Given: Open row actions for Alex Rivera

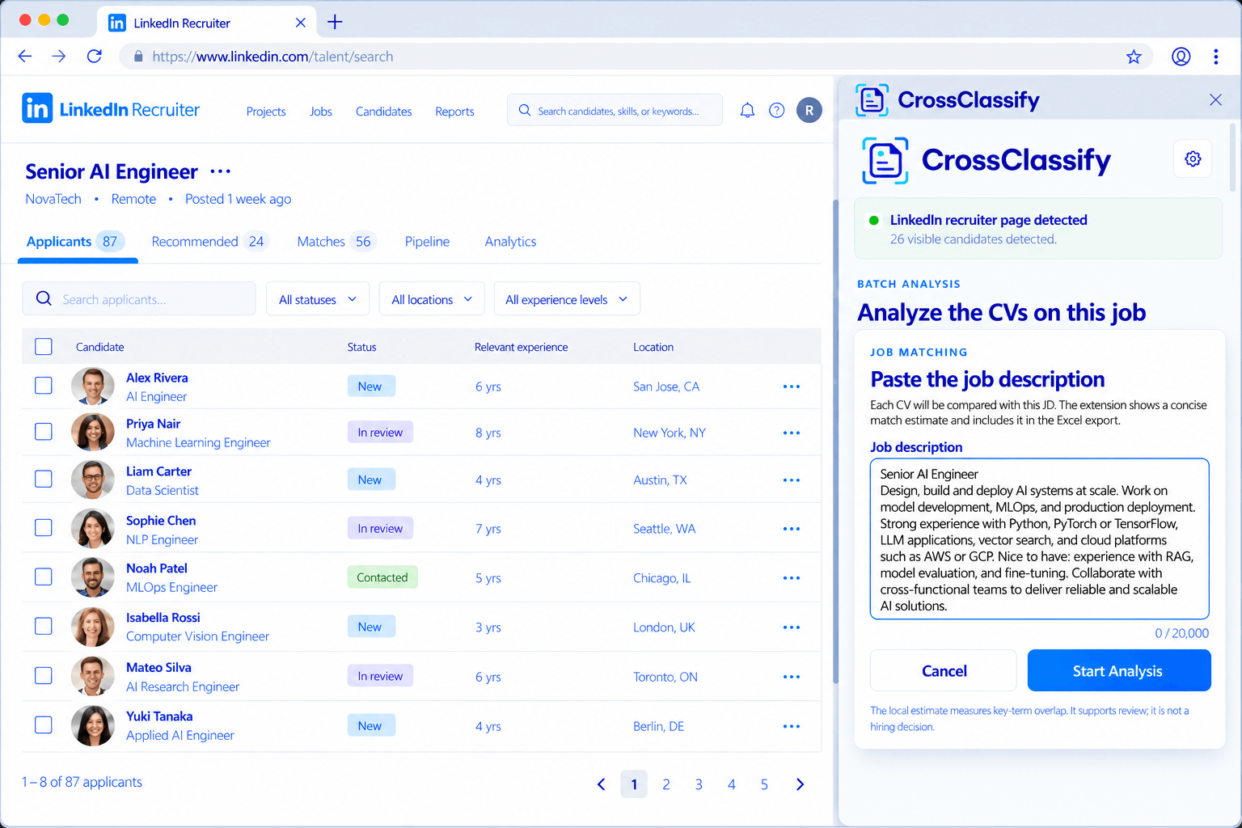Looking at the screenshot, I should pyautogui.click(x=792, y=387).
